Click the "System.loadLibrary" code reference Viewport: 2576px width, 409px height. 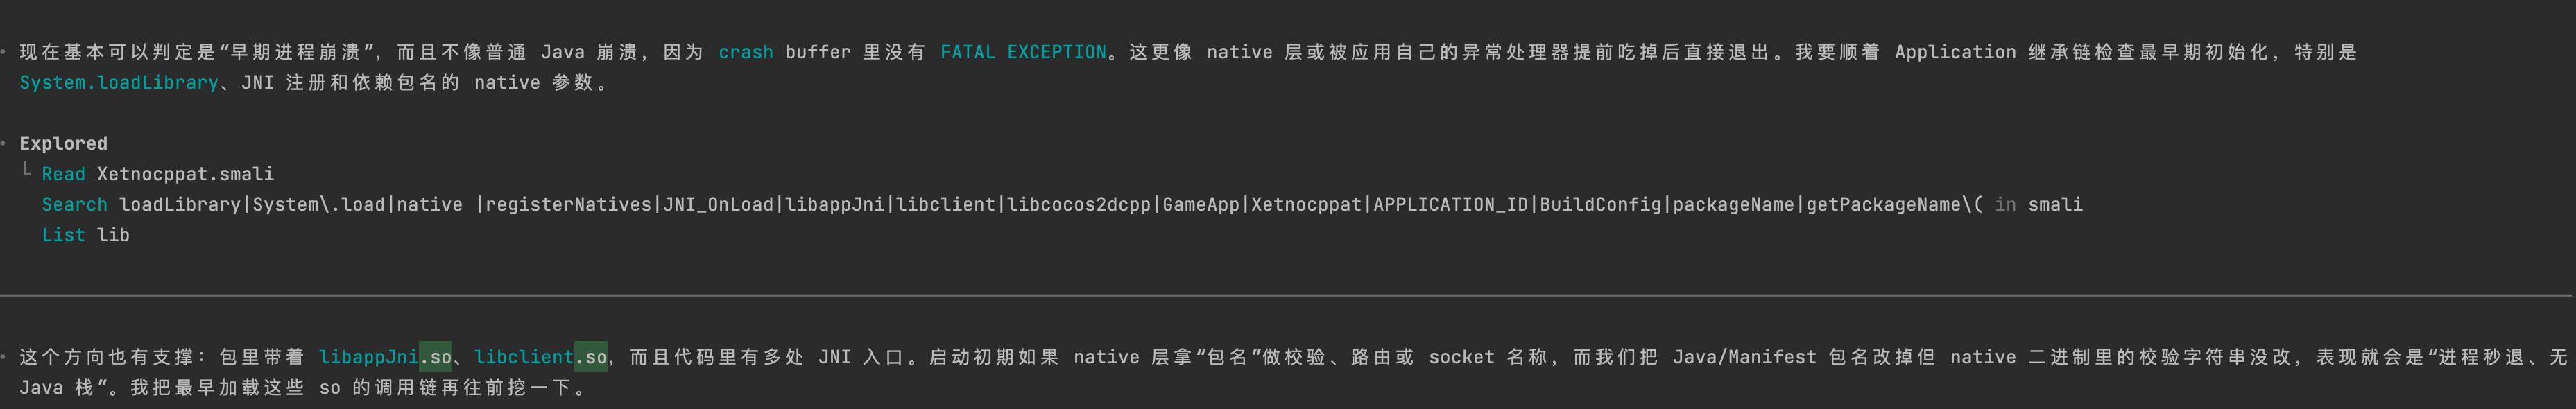pos(118,83)
